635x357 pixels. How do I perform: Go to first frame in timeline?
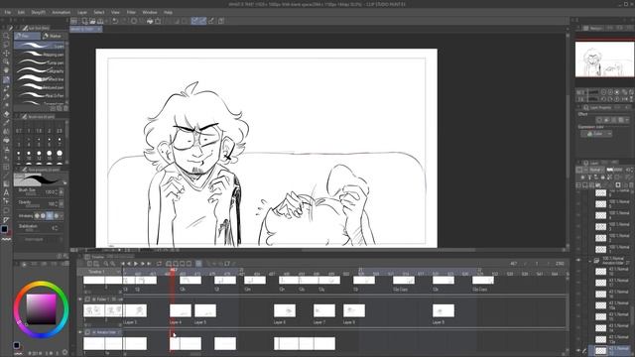tap(123, 264)
